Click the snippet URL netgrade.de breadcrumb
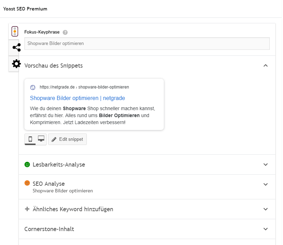The width and height of the screenshot is (283, 245). (84, 87)
